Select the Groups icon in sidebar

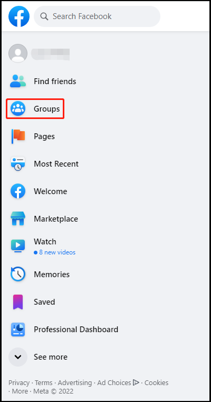(x=18, y=109)
